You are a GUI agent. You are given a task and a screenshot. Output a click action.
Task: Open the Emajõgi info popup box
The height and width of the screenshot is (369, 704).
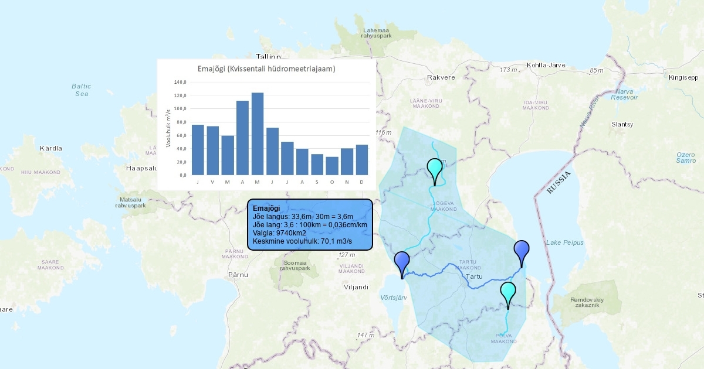pyautogui.click(x=310, y=224)
